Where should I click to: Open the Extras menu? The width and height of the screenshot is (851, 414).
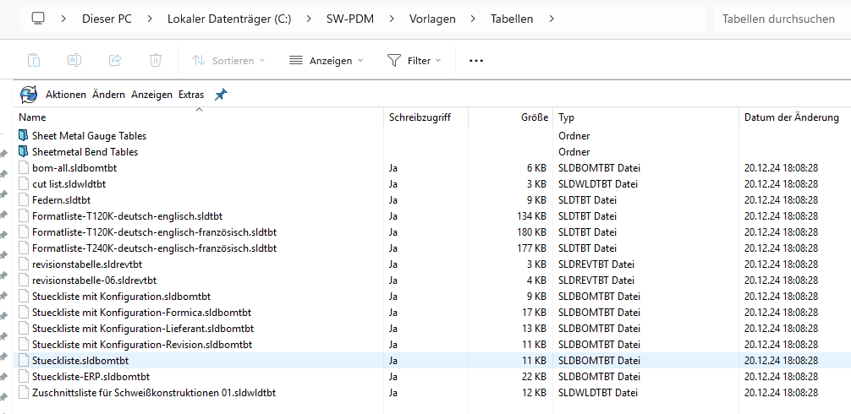click(191, 95)
